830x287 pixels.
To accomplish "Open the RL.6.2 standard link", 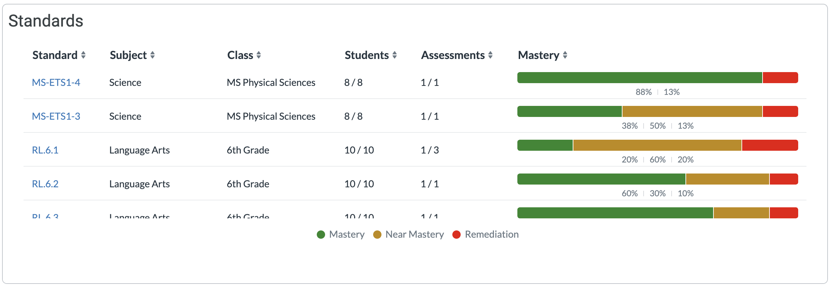I will [45, 184].
